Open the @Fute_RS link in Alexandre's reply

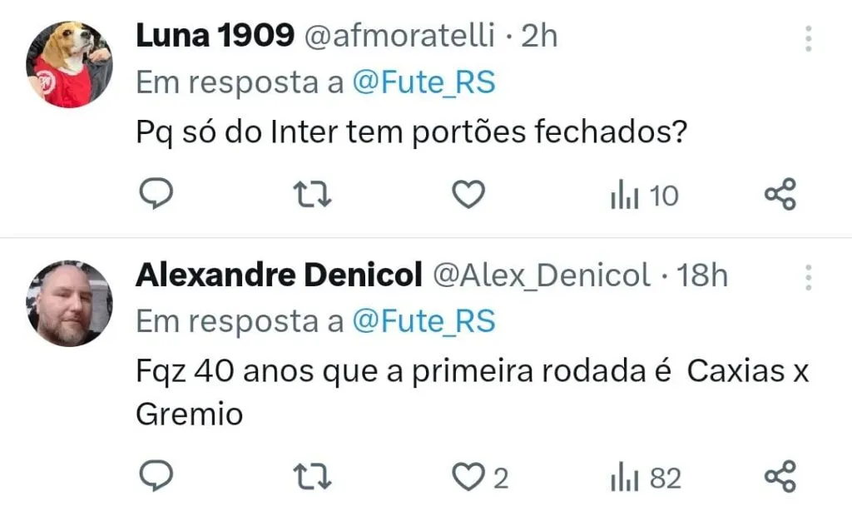[x=424, y=320]
